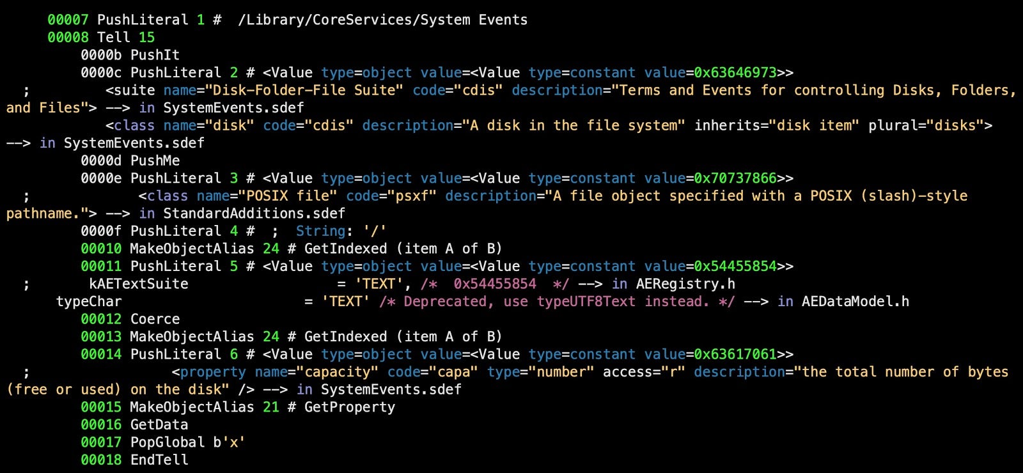
Task: Select the typeChar identifier
Action: tap(89, 301)
